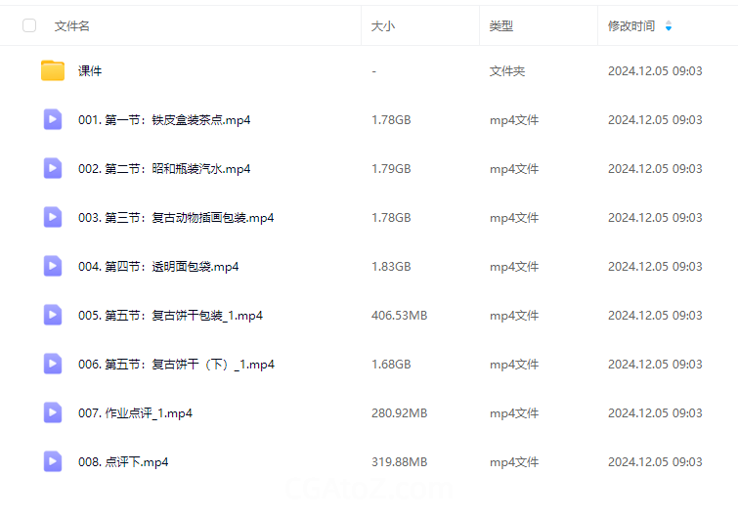Click video icon for 003 复古动物插画包装.mp4
Screen dimensions: 738x518
point(53,217)
